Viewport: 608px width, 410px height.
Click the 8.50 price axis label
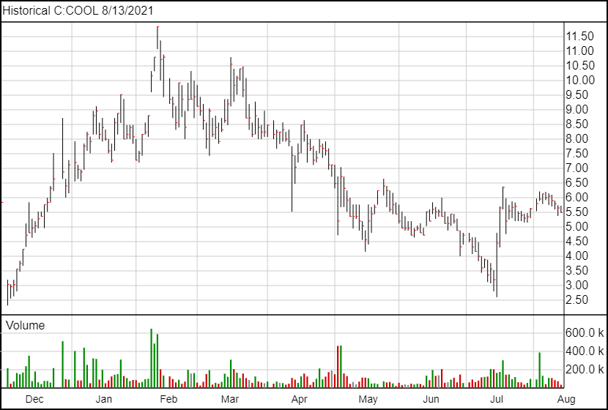click(577, 124)
